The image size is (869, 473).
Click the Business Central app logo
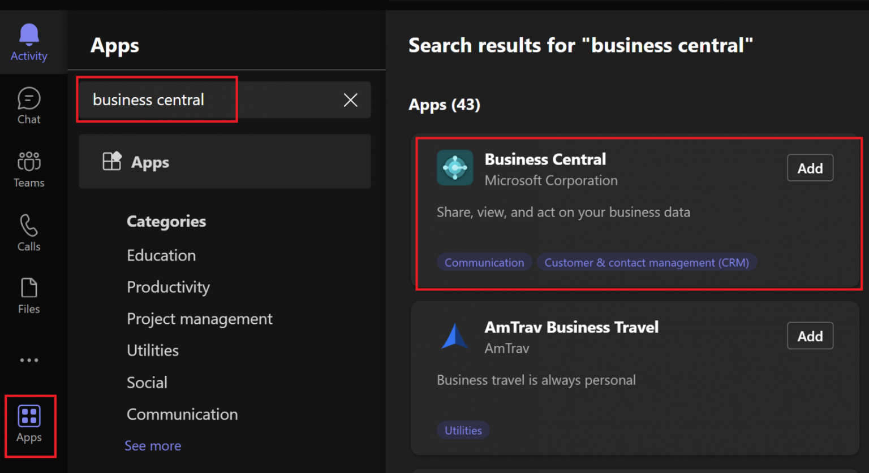[x=455, y=168]
